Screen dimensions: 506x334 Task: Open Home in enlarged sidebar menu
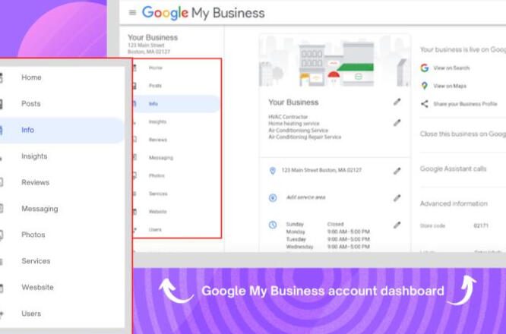(x=31, y=77)
